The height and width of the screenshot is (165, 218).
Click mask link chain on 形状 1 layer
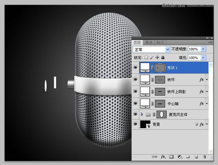point(152,68)
